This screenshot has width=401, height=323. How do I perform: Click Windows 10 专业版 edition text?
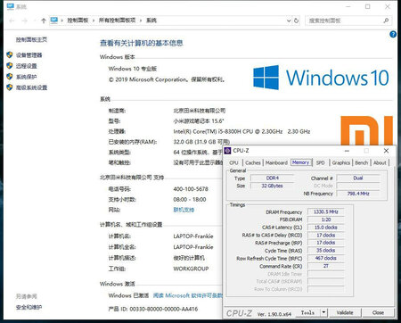coord(133,69)
